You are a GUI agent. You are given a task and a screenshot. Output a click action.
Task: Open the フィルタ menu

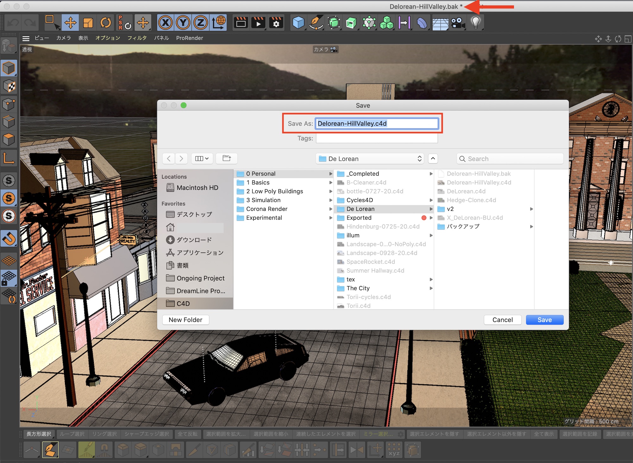click(x=137, y=38)
